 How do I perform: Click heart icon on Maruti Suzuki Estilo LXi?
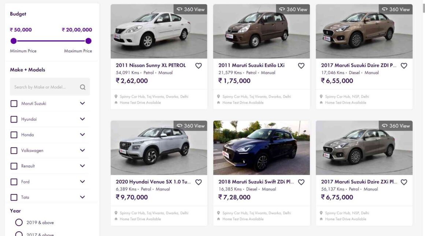[301, 66]
